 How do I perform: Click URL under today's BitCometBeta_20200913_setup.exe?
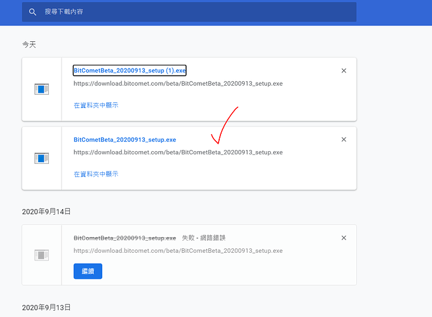pyautogui.click(x=178, y=152)
